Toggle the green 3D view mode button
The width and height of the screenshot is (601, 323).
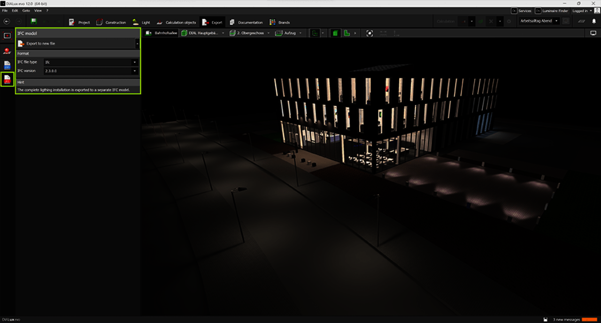pos(335,33)
